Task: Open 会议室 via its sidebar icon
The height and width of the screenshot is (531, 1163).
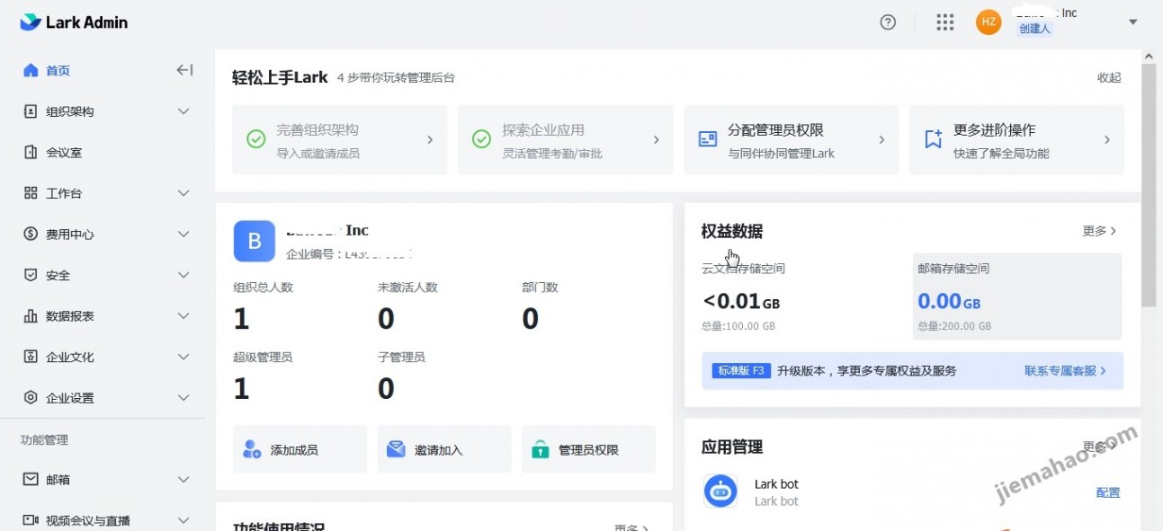Action: click(x=31, y=152)
